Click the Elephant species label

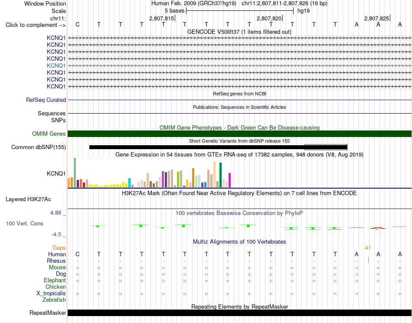click(x=55, y=280)
